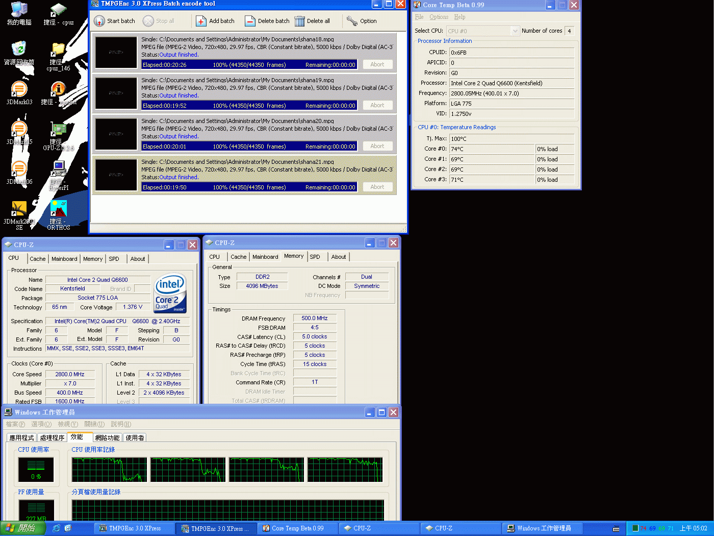
Task: Switch to Cache tab in left CPU-Z
Action: pyautogui.click(x=38, y=259)
